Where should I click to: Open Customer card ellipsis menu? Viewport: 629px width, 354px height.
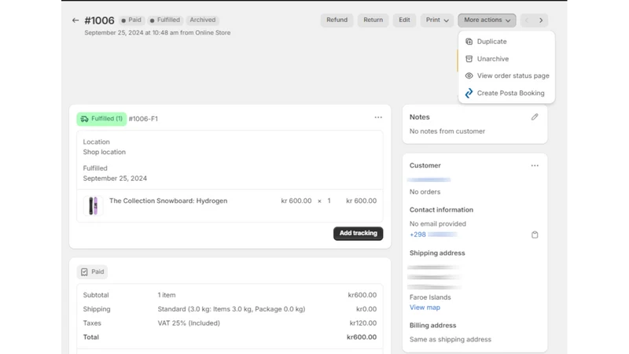coord(535,165)
